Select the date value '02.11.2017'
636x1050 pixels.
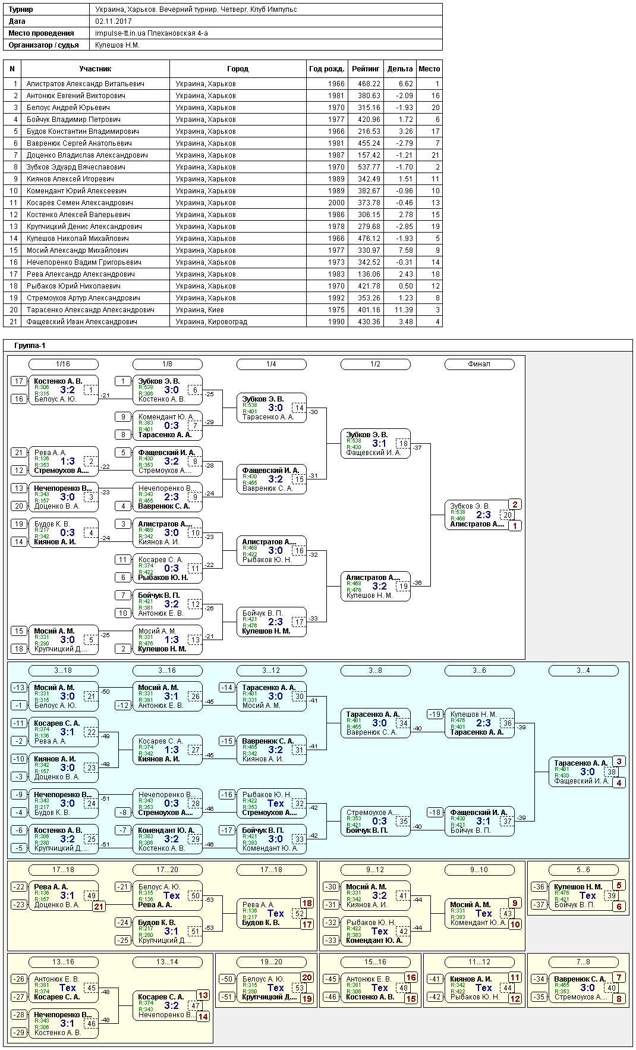114,21
